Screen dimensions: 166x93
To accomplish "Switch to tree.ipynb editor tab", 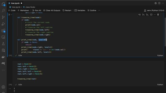I will [x=16, y=3].
